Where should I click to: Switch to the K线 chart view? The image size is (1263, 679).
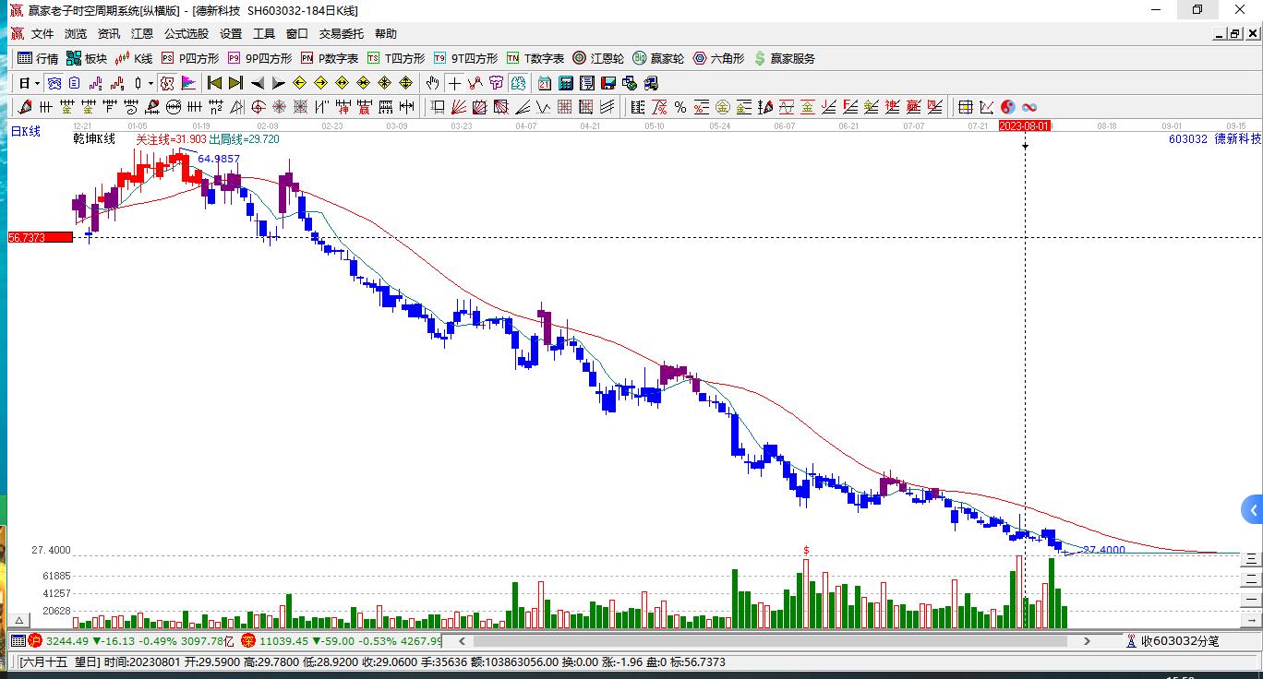click(134, 58)
